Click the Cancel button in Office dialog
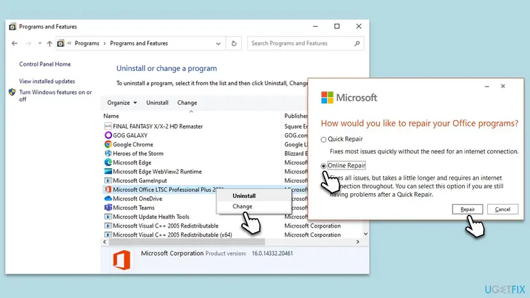 (x=502, y=209)
